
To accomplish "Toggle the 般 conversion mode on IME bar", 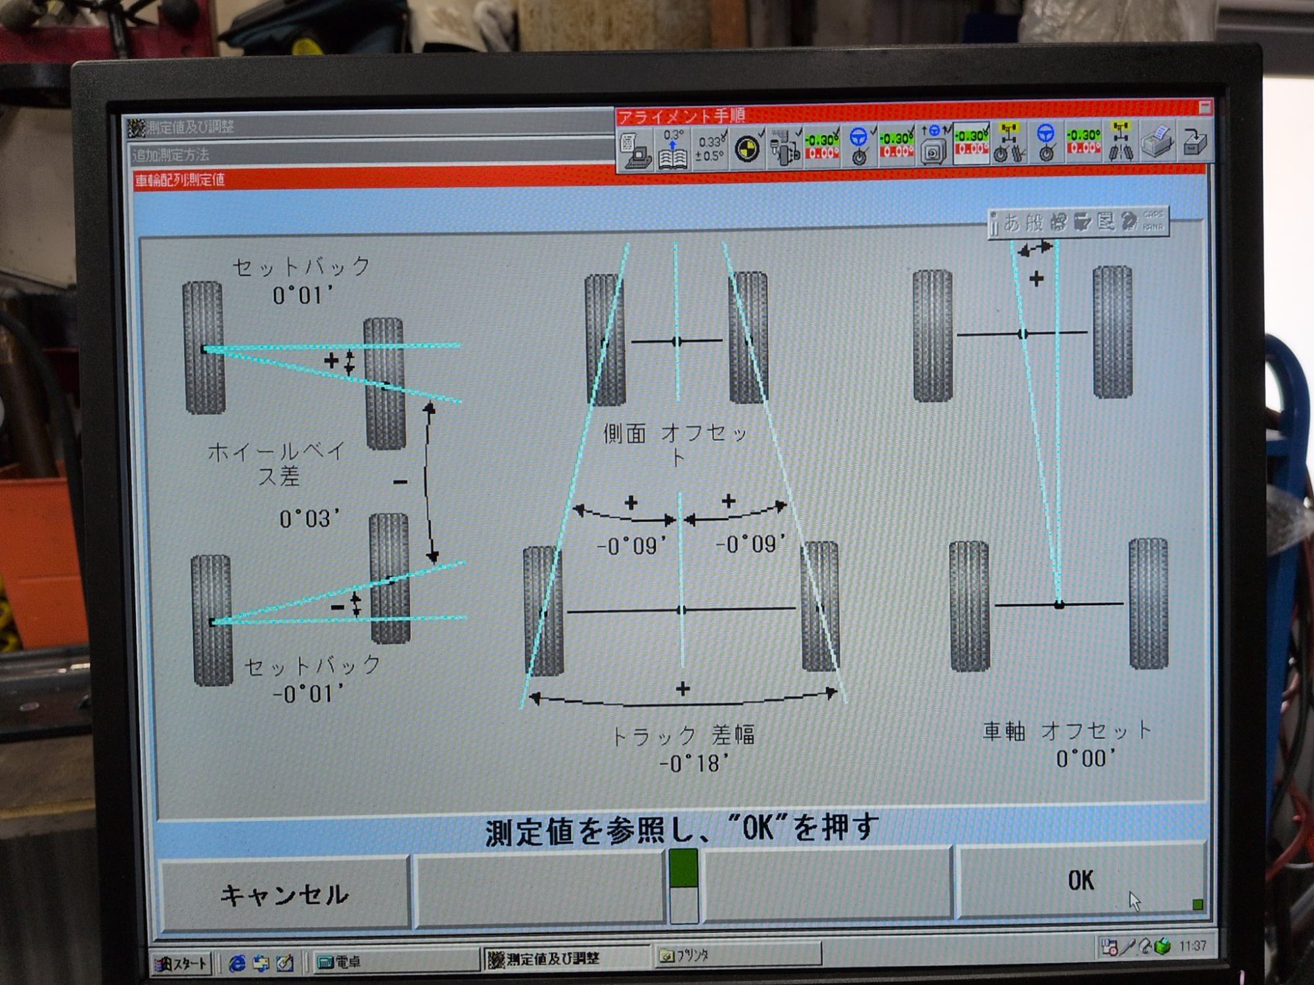I will [1034, 223].
